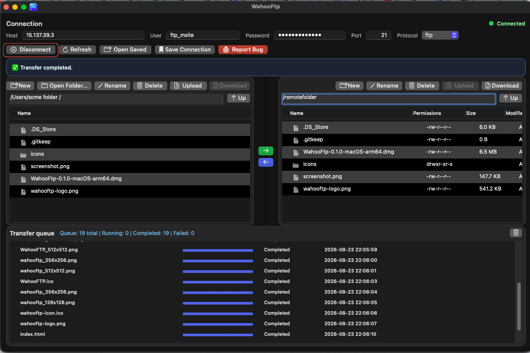Upload from the local pane toolbar
The image size is (530, 353).
pos(188,86)
